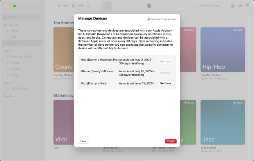Screen dimensions: 254x161
Task: Click the Songs music note icon
Action: click(x=7, y=75)
